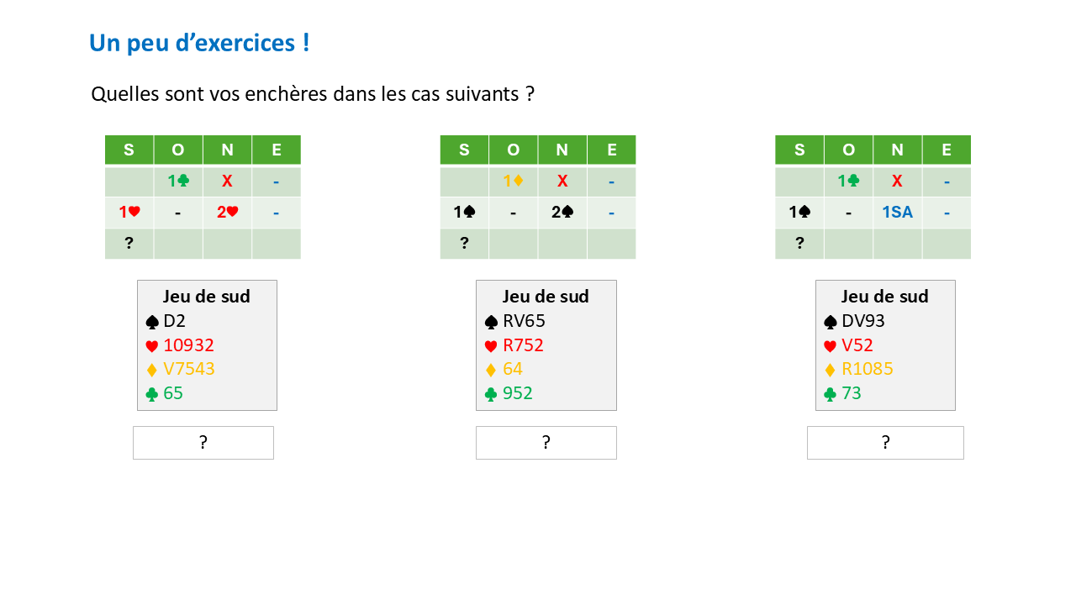
Task: Click the 2♥ bid in left table
Action: [227, 213]
